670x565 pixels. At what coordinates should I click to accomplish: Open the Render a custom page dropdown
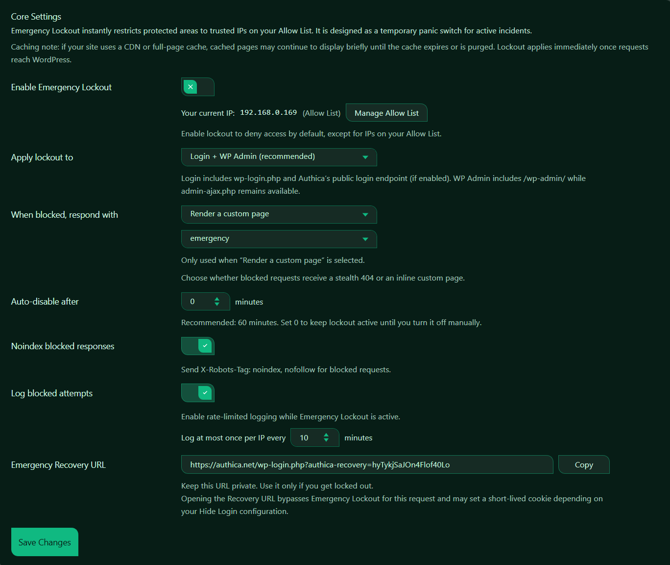click(x=279, y=214)
